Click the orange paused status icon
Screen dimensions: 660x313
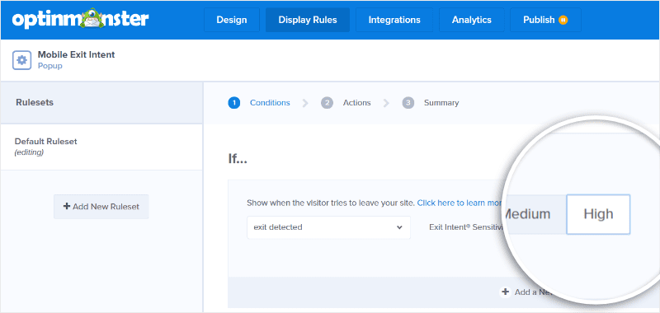click(x=563, y=20)
